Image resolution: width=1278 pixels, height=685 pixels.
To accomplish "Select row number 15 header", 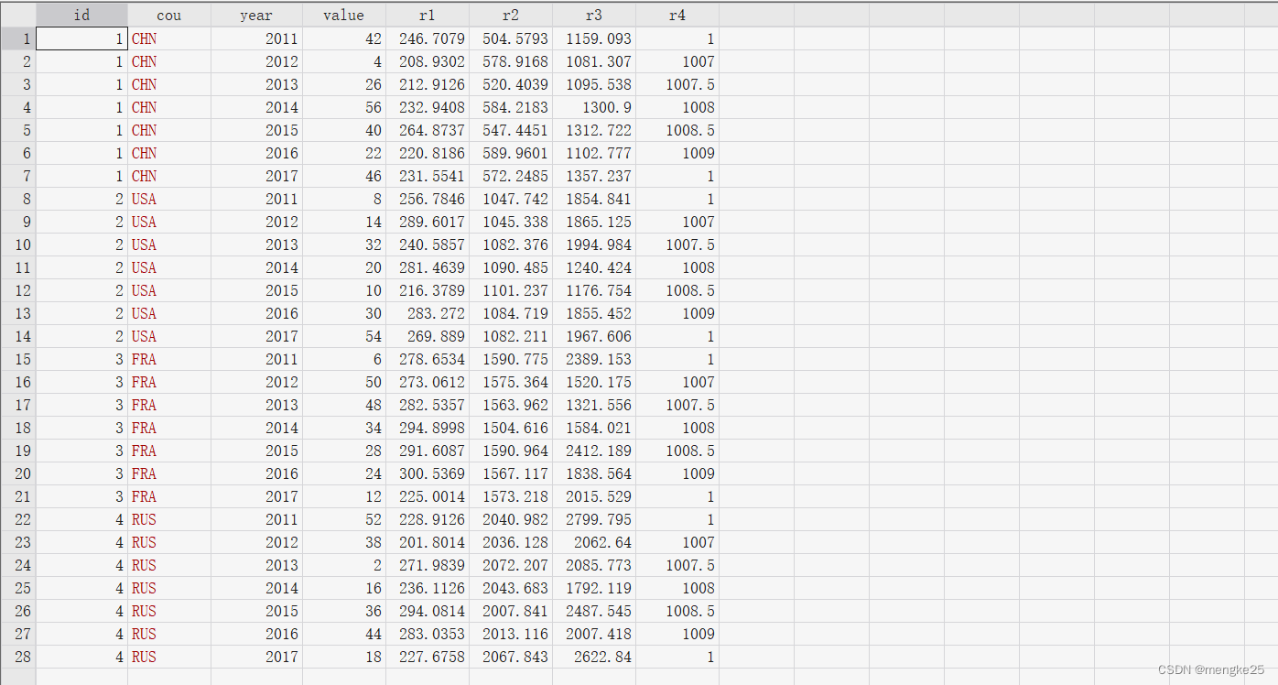I will (x=17, y=359).
